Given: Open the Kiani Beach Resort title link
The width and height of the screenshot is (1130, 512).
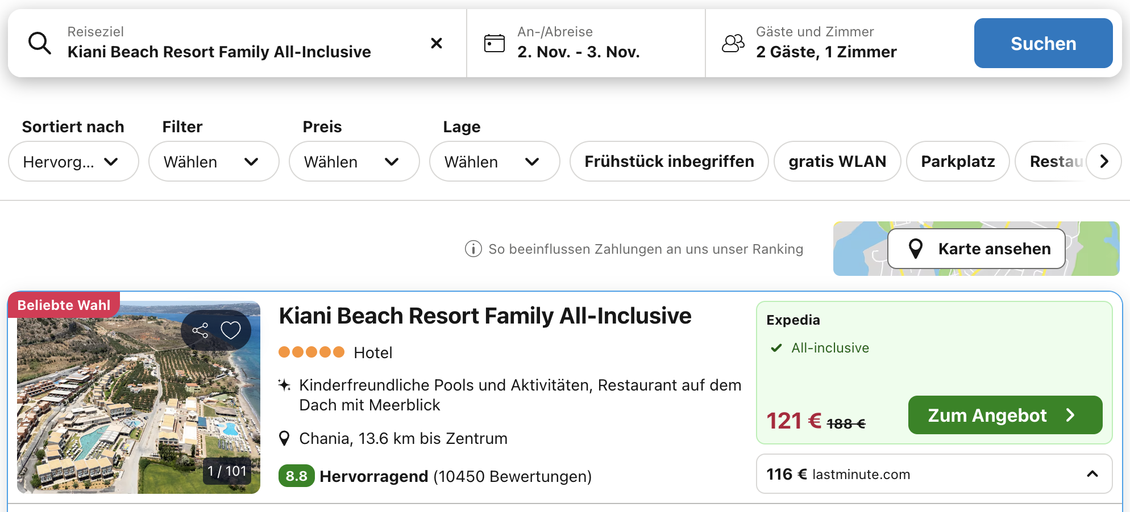Looking at the screenshot, I should click(x=485, y=316).
